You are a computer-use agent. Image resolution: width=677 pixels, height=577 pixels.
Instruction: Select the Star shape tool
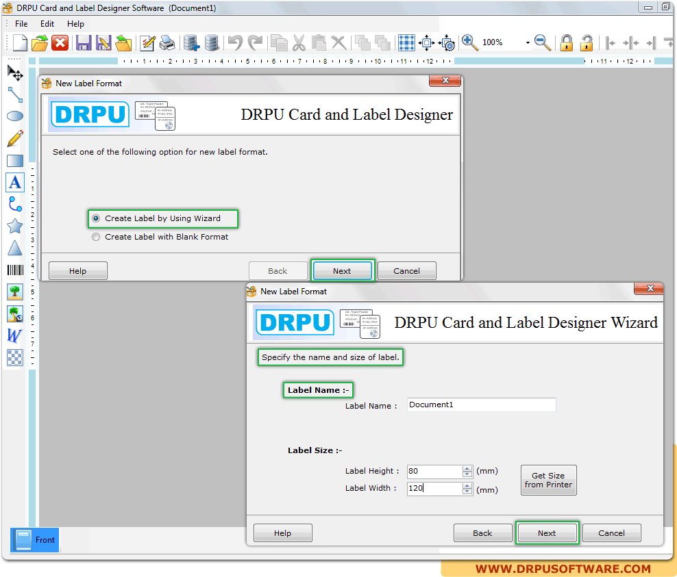(x=15, y=226)
